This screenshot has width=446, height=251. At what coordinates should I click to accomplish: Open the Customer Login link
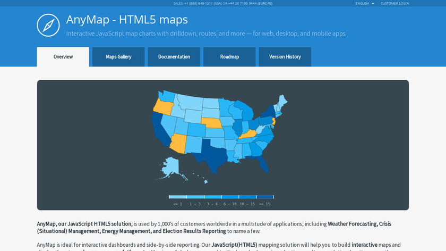tap(394, 3)
